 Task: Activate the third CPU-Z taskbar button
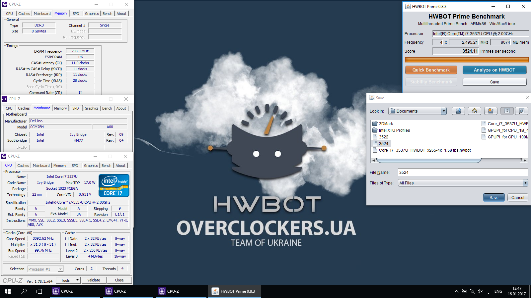182,291
